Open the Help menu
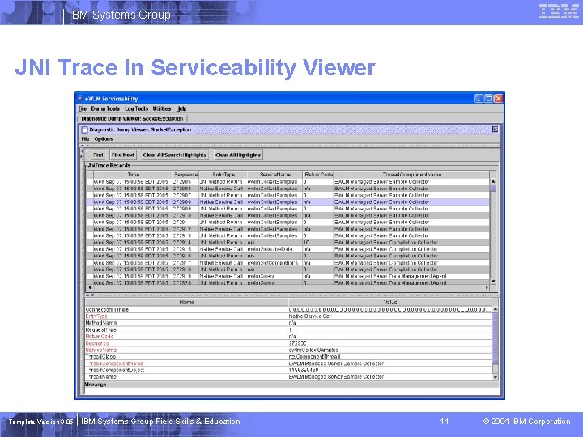Viewport: 583px width, 437px height. pyautogui.click(x=181, y=108)
